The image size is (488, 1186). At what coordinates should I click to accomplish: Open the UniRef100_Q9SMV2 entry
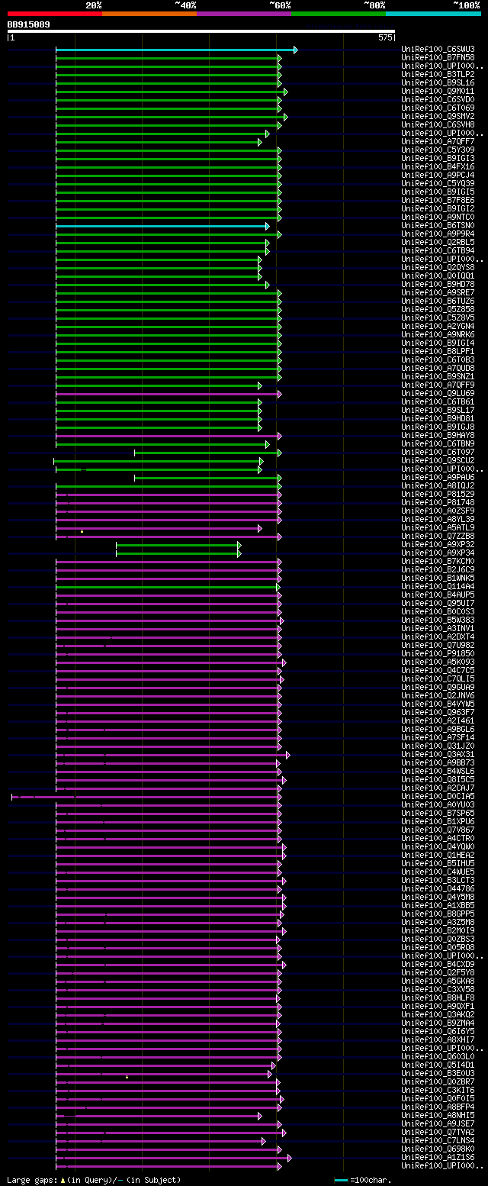coord(438,116)
